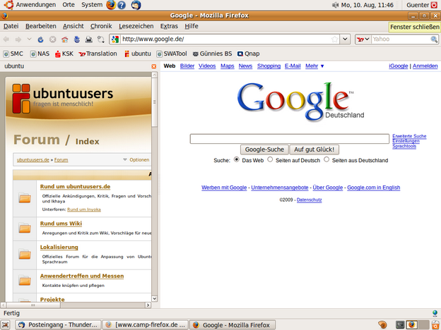Open the "Rund ums Wiki" forum link

(61, 224)
